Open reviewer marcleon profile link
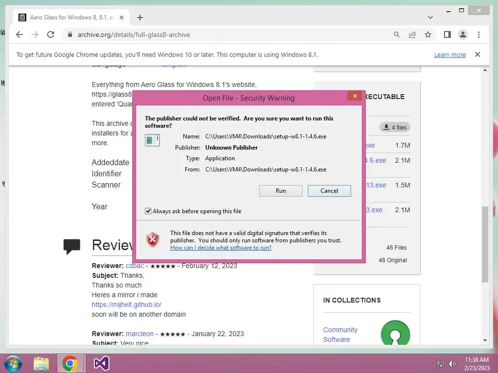This screenshot has height=373, width=498. pos(140,334)
